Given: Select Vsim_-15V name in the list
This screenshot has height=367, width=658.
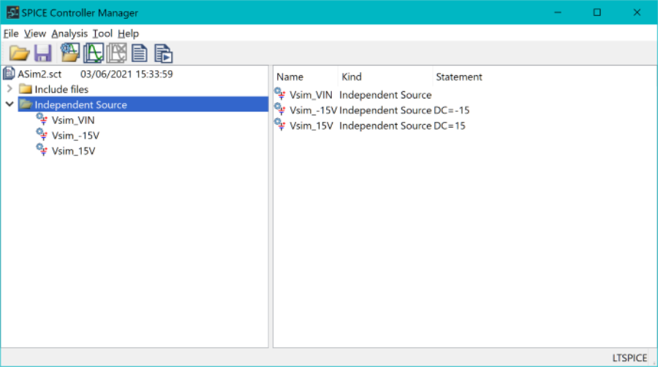Looking at the screenshot, I should [x=314, y=111].
